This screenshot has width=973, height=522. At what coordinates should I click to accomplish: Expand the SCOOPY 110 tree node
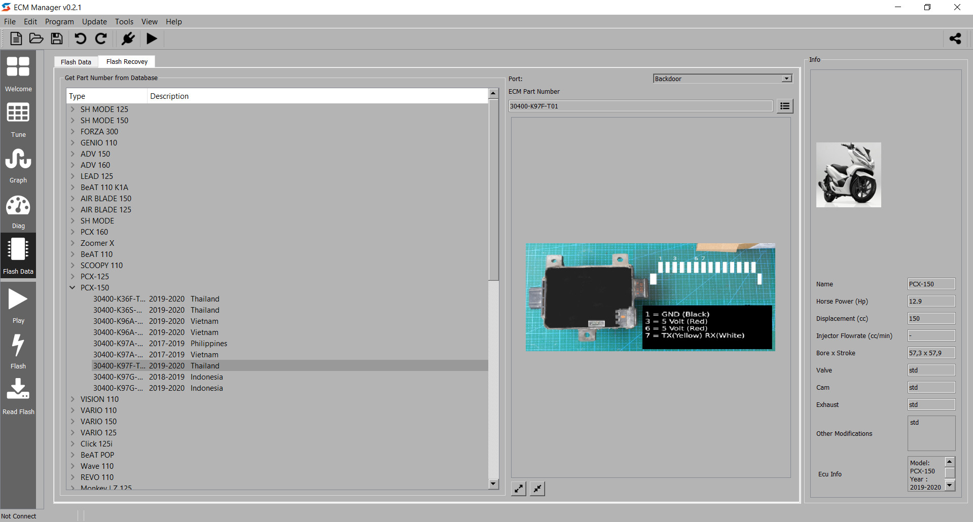point(73,266)
